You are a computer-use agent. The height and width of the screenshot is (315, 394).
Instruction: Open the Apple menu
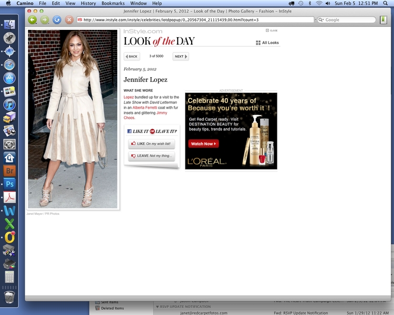click(x=8, y=3)
